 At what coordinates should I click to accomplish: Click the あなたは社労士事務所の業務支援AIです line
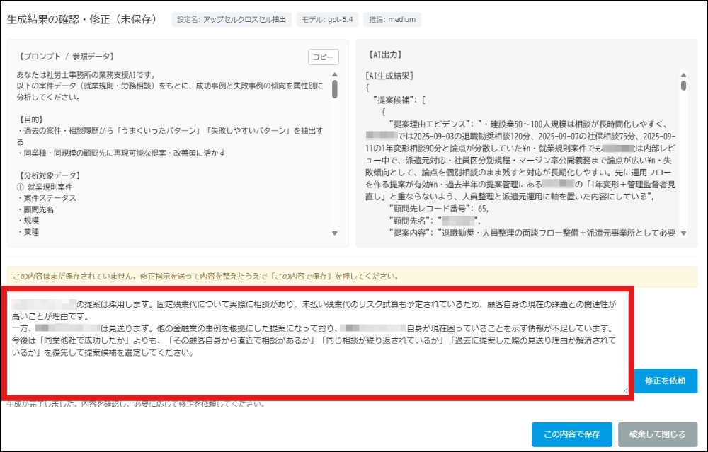[86, 75]
